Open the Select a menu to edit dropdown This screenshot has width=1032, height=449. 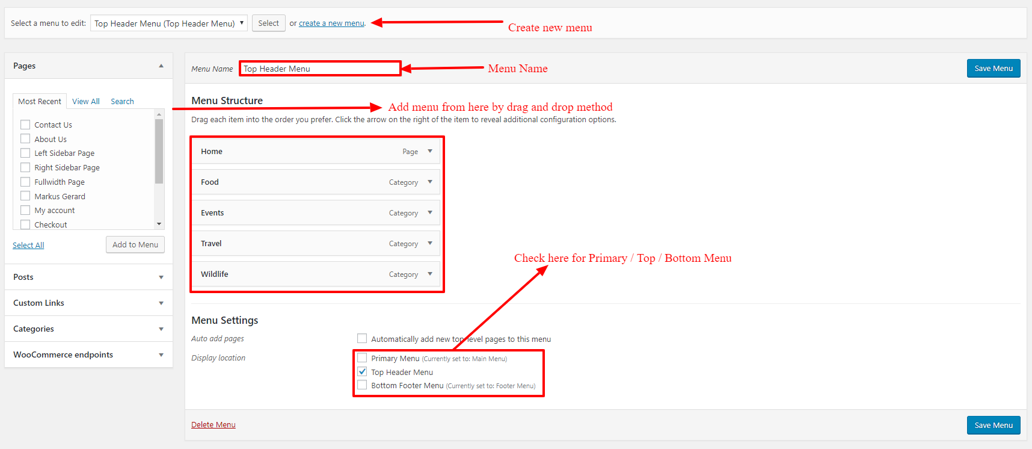(x=168, y=23)
